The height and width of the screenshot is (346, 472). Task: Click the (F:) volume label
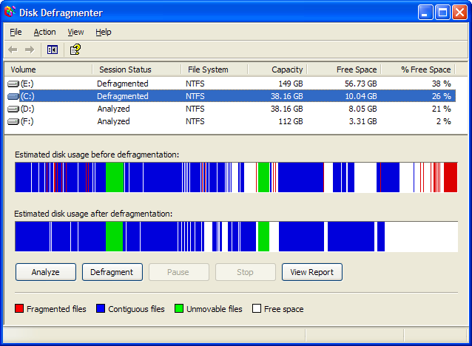(27, 121)
